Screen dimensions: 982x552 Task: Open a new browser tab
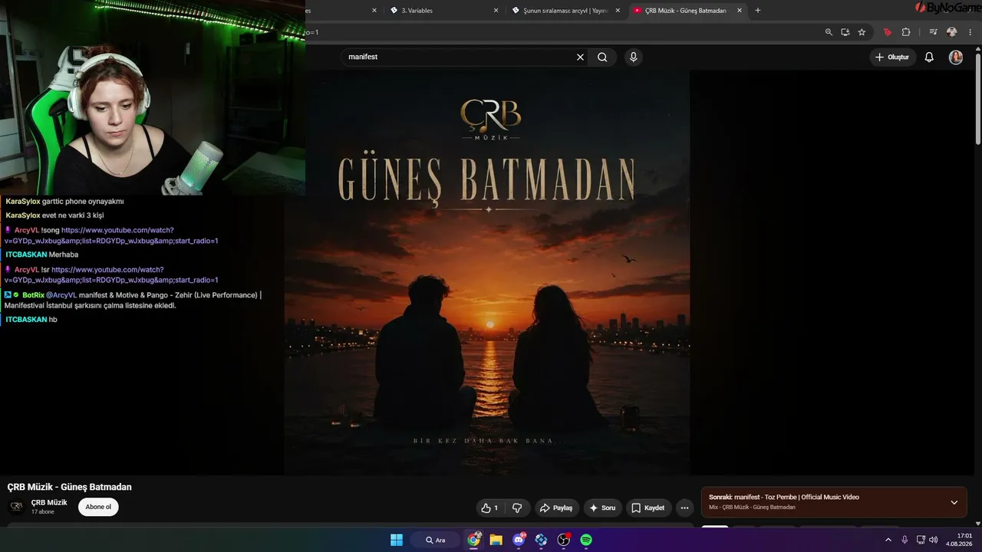[758, 10]
